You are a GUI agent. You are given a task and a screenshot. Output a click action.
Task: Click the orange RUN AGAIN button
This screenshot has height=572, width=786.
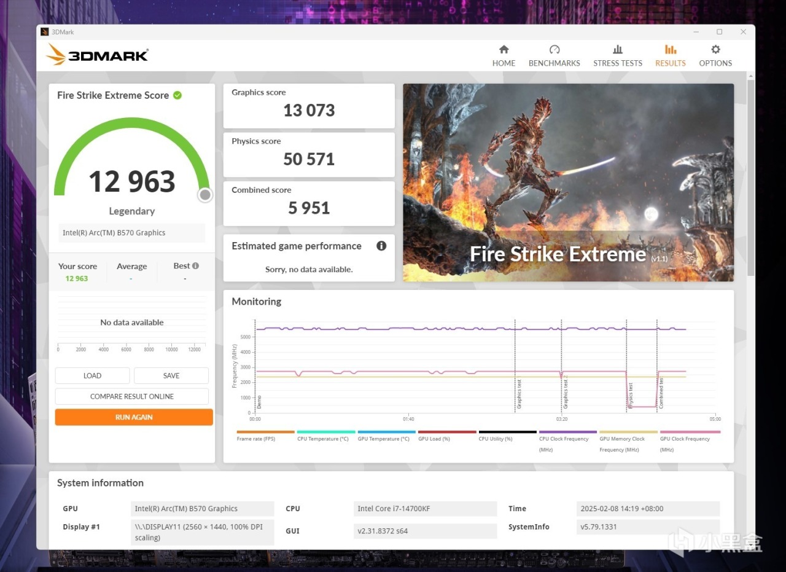click(134, 417)
